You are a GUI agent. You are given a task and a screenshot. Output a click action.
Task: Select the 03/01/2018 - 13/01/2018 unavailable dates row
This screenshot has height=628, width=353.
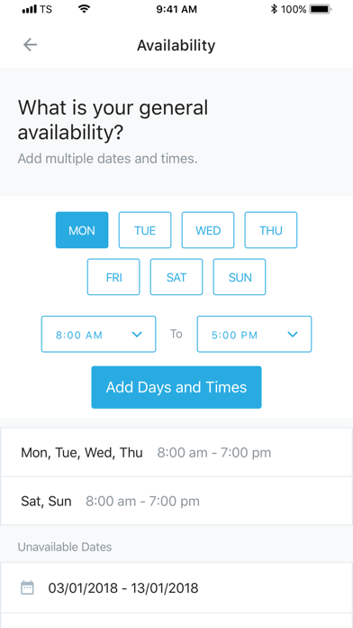coord(176,588)
